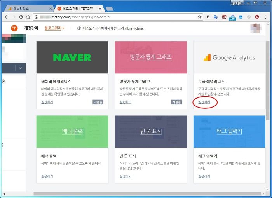Click 설정하기 under 빈 줄 표시
The width and height of the screenshot is (272, 198).
[x=126, y=176]
